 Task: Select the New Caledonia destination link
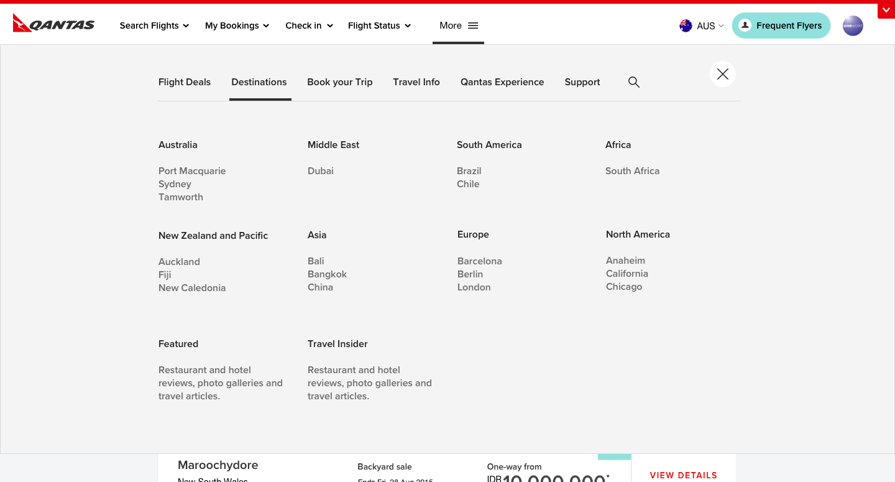point(192,288)
